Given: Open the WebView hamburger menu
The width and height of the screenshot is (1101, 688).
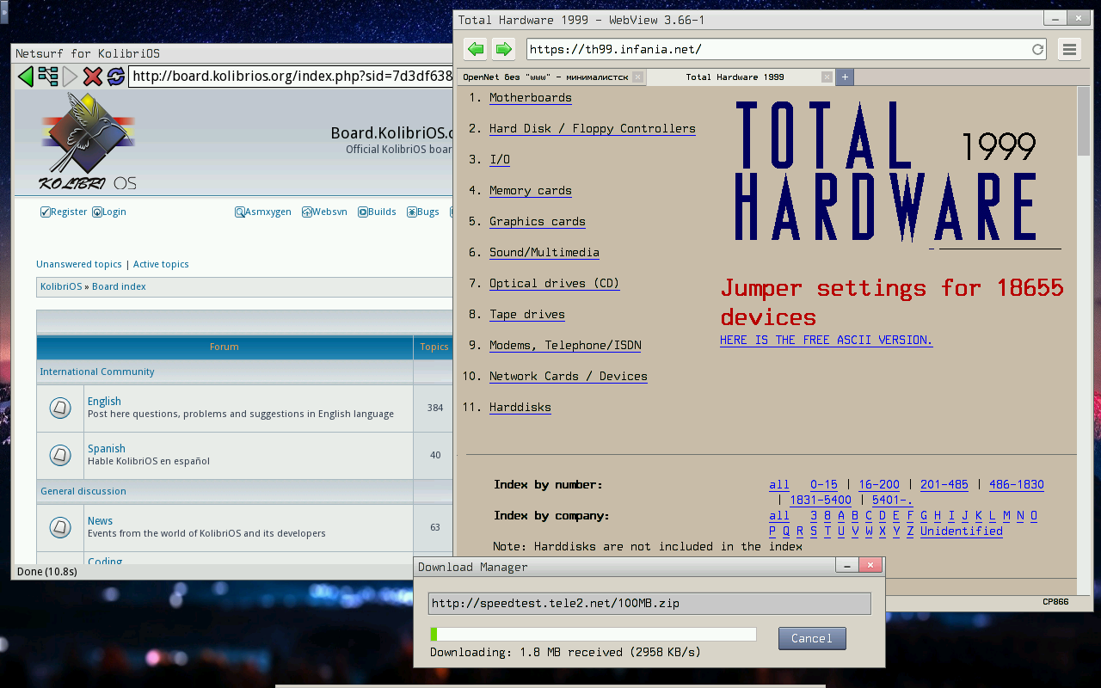Looking at the screenshot, I should [1069, 49].
